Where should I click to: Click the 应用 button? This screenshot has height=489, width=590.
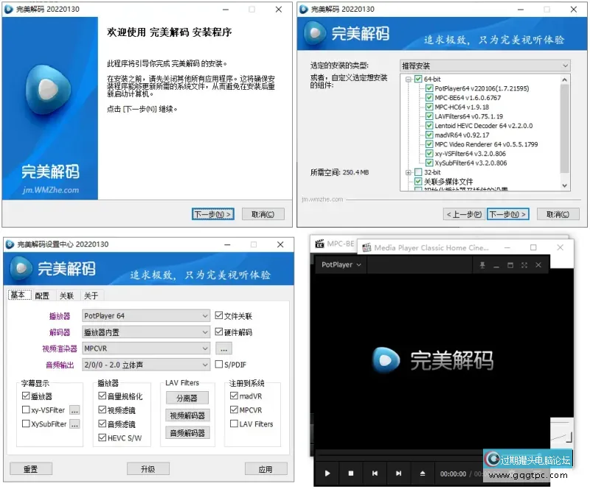[x=265, y=469]
